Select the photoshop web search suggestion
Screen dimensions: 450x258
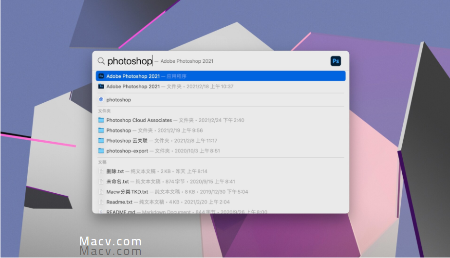221,100
